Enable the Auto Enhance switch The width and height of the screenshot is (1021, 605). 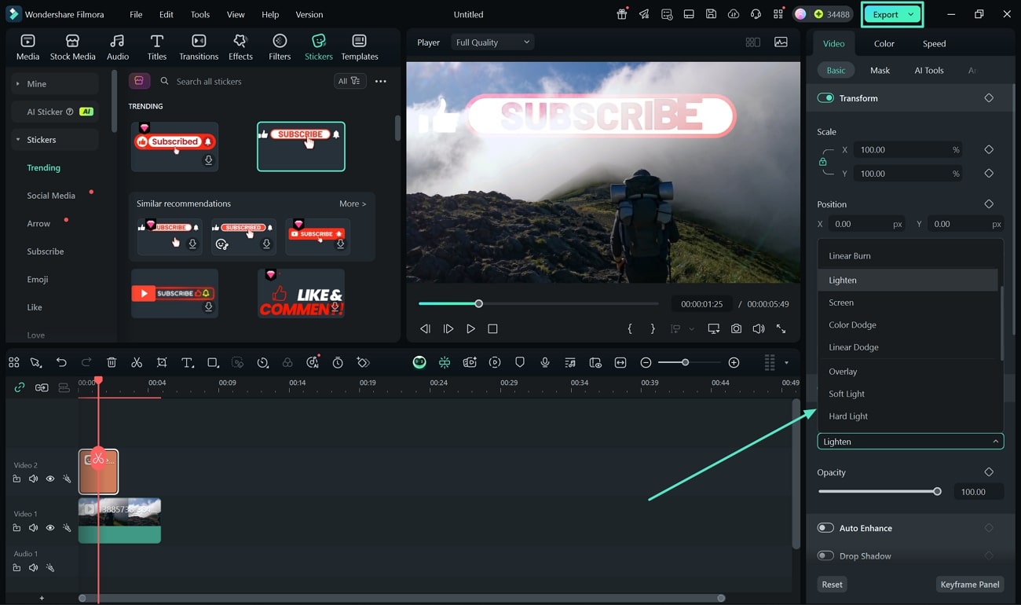[x=825, y=528]
